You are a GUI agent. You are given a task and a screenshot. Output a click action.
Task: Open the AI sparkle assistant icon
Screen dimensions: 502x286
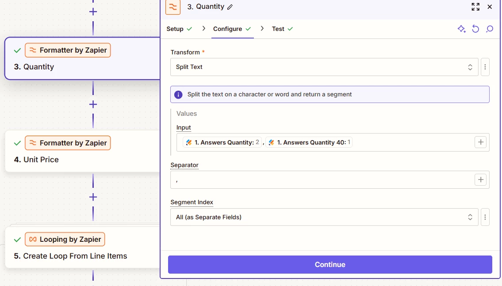[461, 29]
